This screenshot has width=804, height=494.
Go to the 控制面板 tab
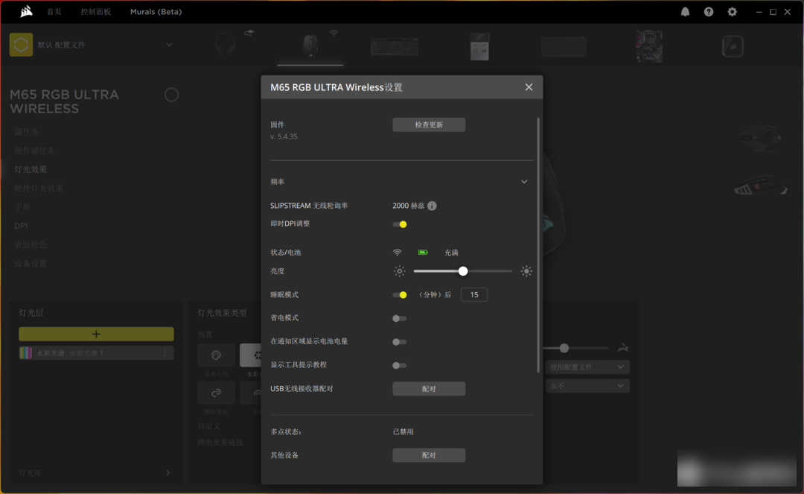tap(96, 12)
